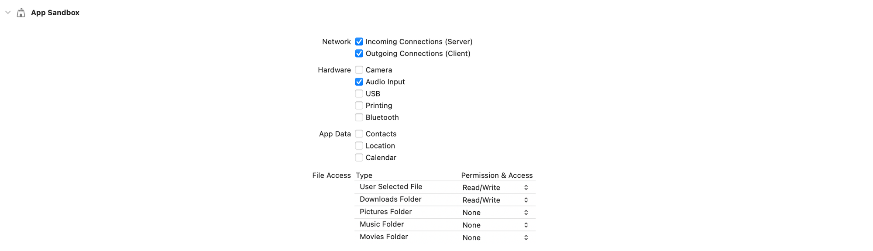Image resolution: width=873 pixels, height=251 pixels.
Task: Click the App Sandbox capability icon
Action: tap(21, 13)
